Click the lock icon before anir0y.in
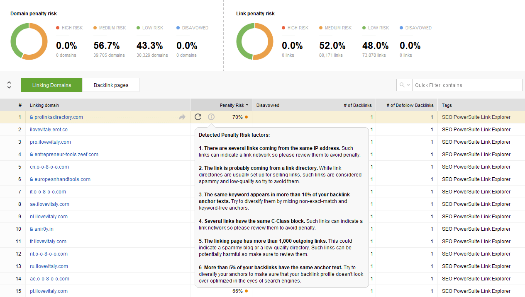This screenshot has width=525, height=297. (31, 229)
